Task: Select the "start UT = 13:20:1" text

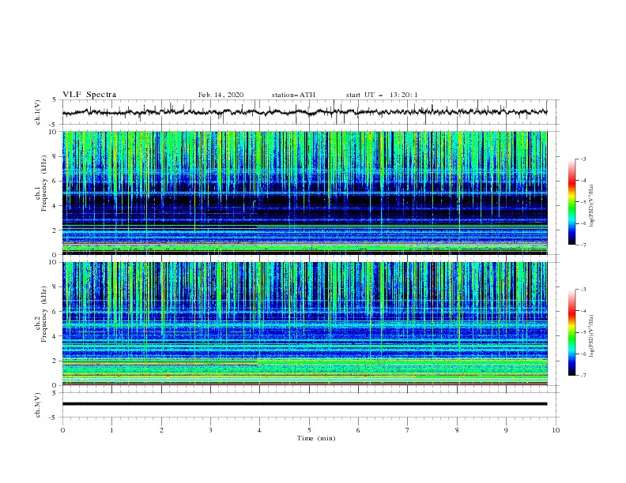Action: point(382,95)
